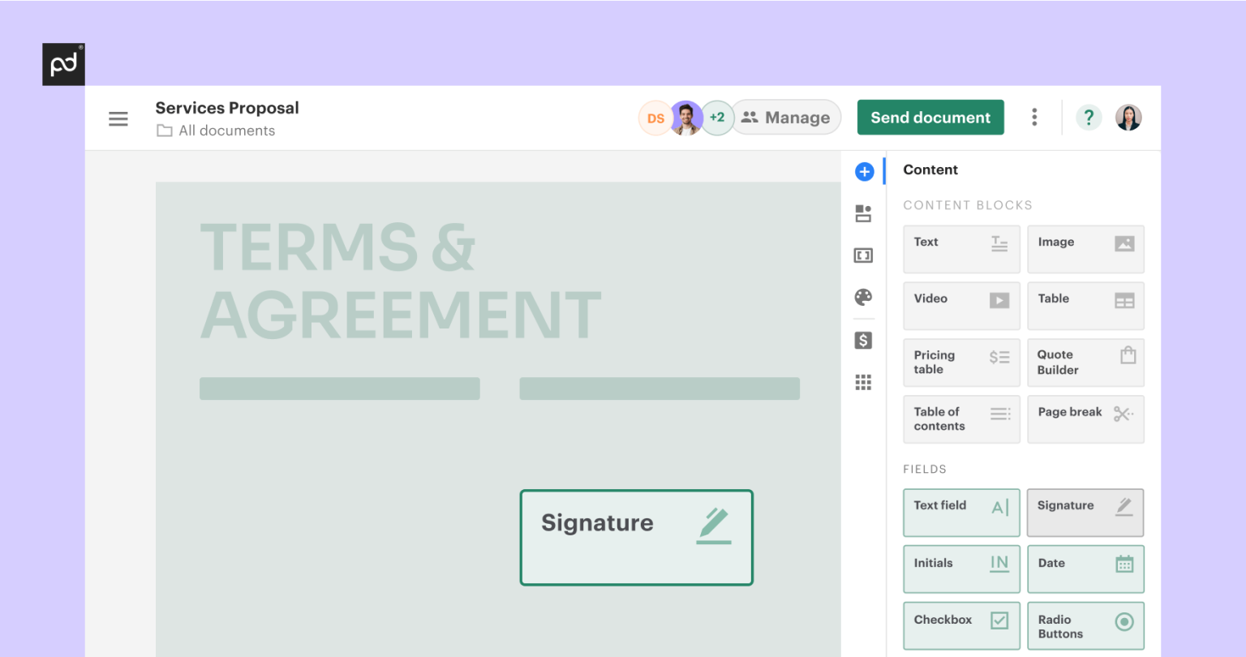Click the Send document button
1246x657 pixels.
pos(930,117)
